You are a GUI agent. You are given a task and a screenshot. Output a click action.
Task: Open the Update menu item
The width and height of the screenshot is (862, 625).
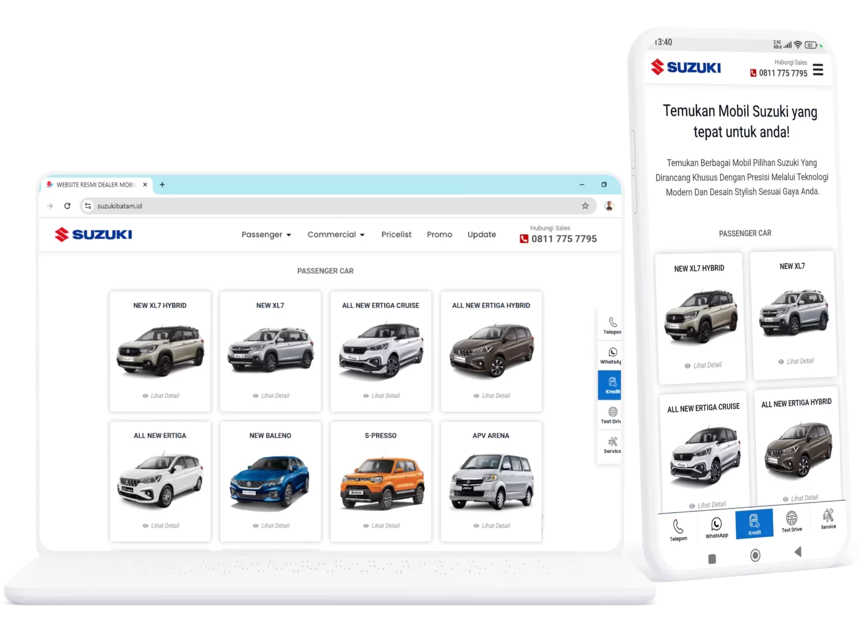pos(482,234)
